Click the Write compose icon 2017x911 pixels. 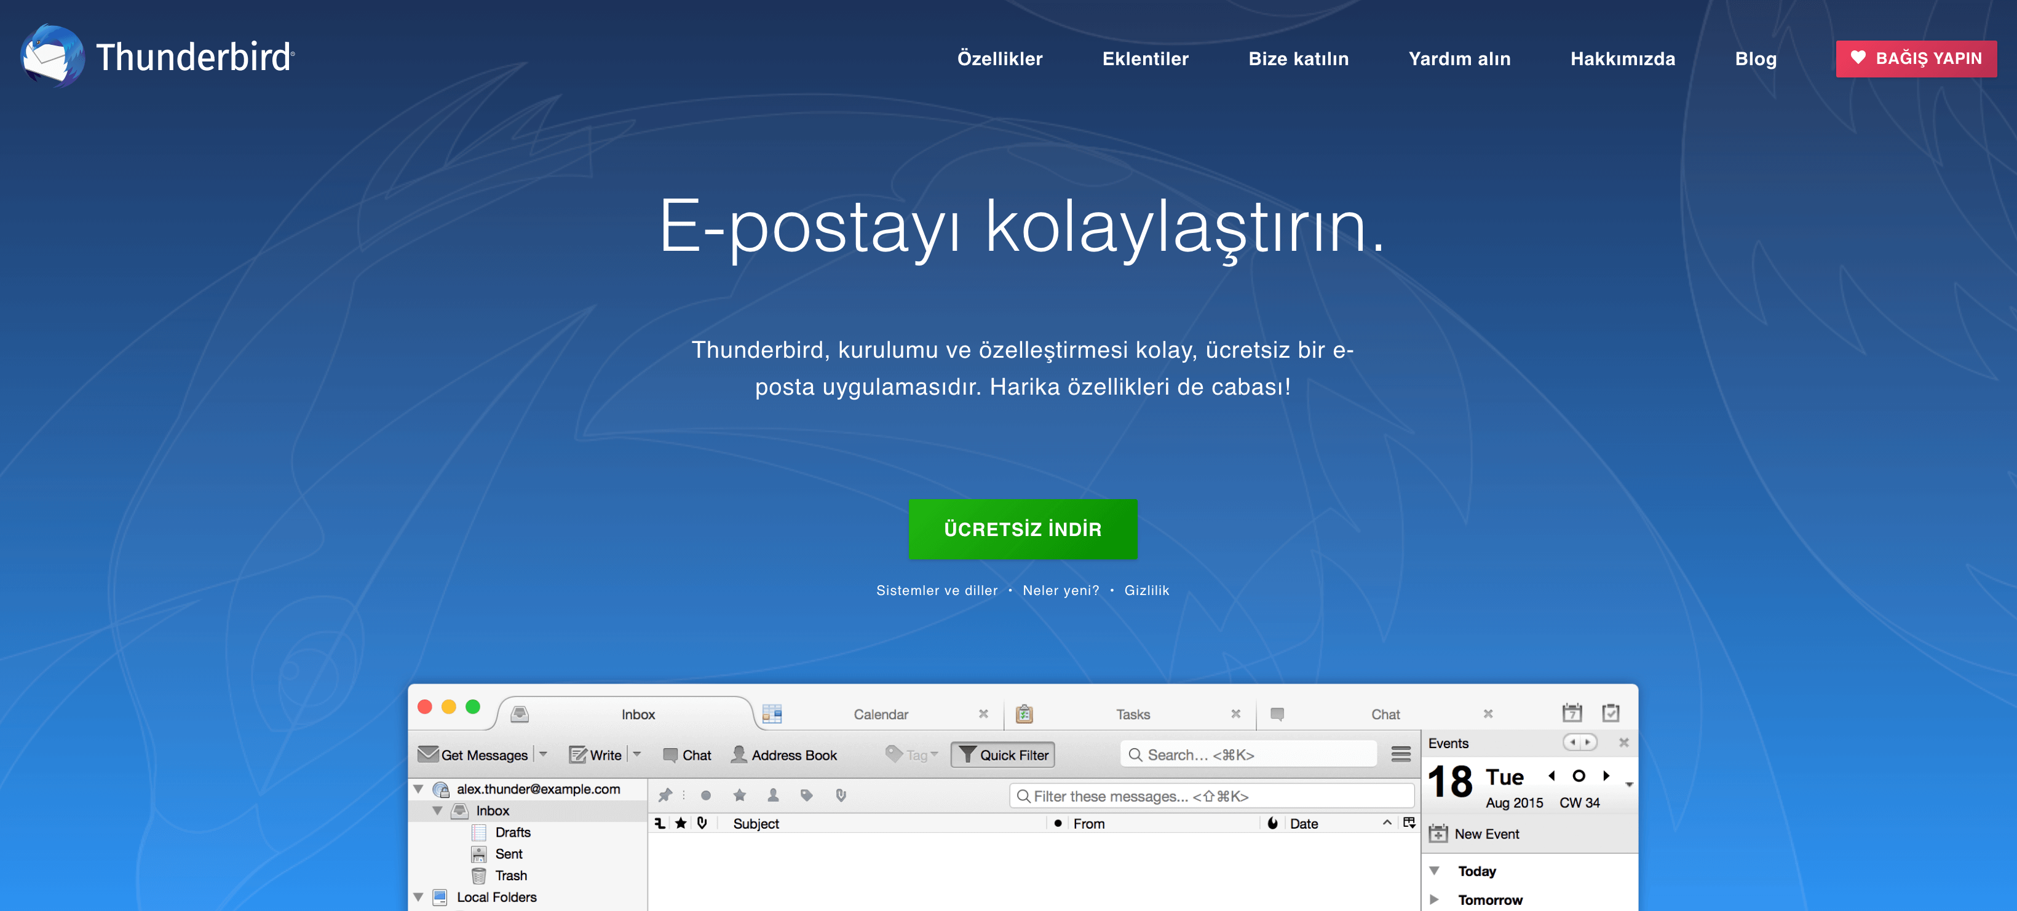tap(578, 754)
